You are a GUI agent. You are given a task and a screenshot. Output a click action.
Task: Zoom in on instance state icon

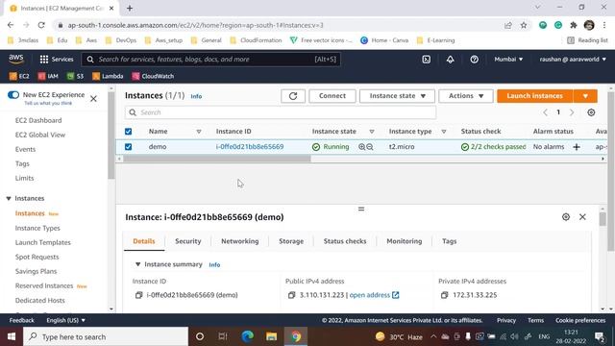pos(361,147)
